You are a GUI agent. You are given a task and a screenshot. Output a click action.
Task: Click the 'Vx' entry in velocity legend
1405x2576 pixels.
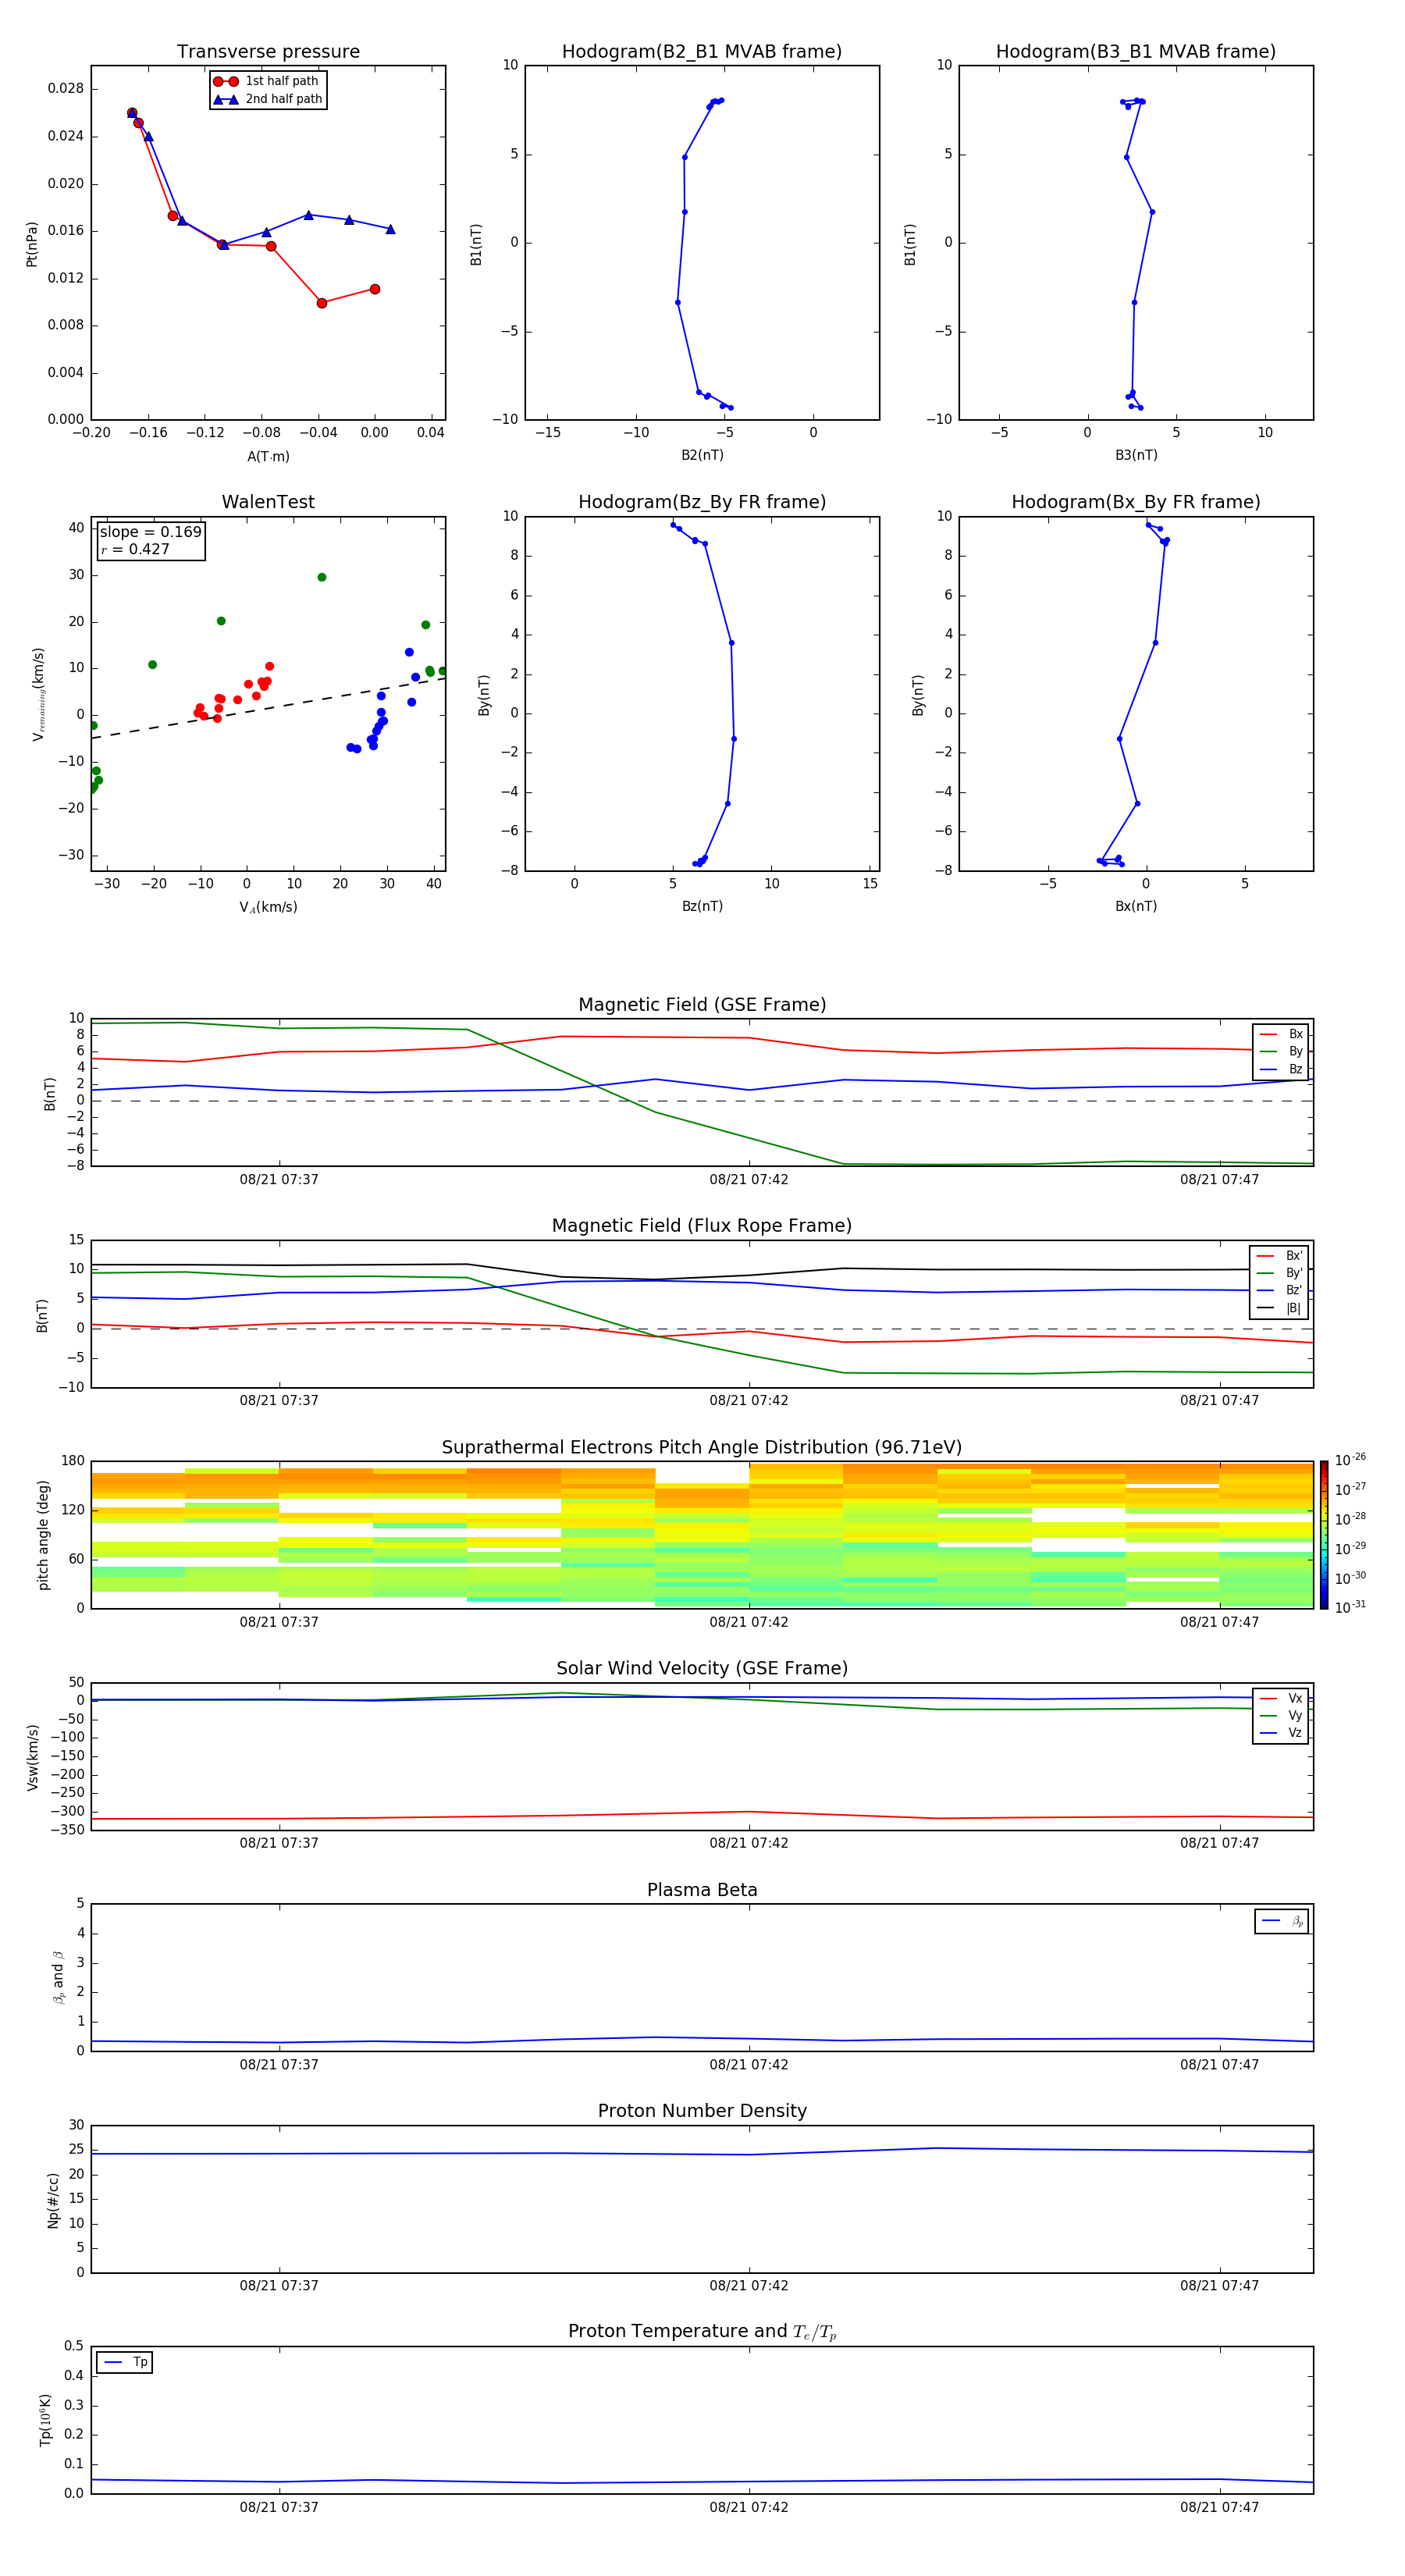click(x=1281, y=1699)
